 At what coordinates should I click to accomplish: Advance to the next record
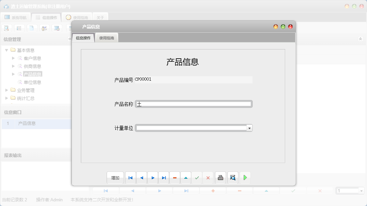pos(153,178)
